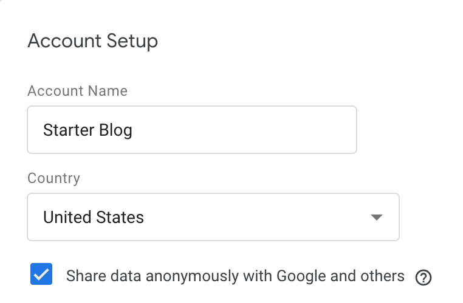
Task: Click the gray triangle in Country box
Action: (377, 218)
